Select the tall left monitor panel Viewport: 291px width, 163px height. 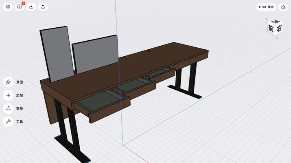[57, 54]
